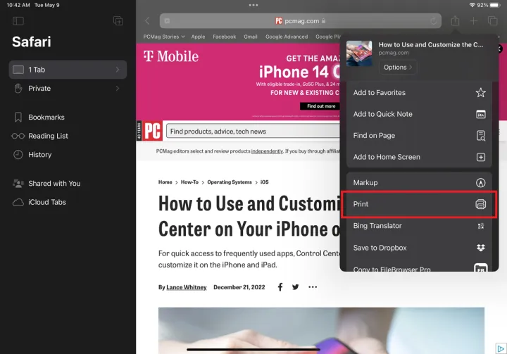Open PCMag Stories bookmarks dropdown
The image size is (507, 354).
click(x=163, y=37)
